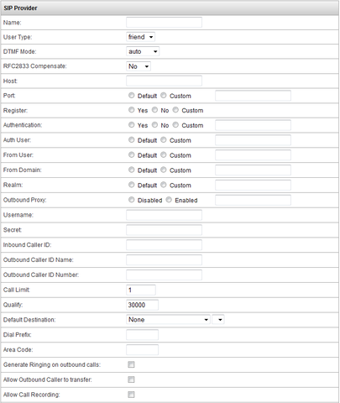Click the Qualify field showing 30000
Screen dimensions: 340x403
pos(142,305)
